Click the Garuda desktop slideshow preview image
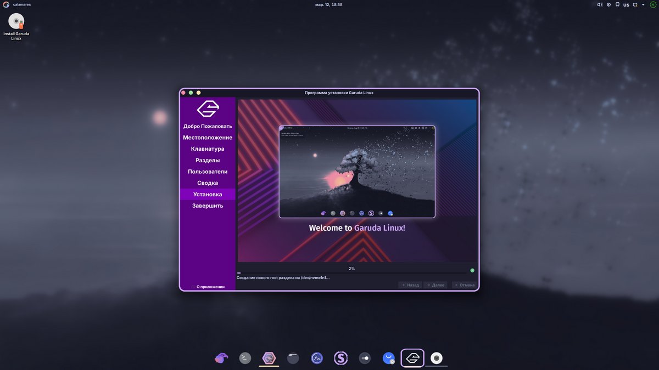This screenshot has width=659, height=370. [x=357, y=172]
